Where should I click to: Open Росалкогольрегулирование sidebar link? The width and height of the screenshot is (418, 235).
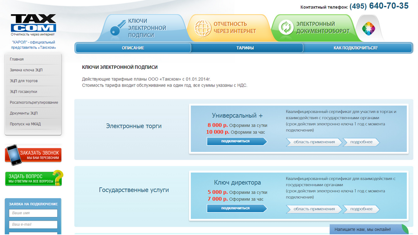33,102
